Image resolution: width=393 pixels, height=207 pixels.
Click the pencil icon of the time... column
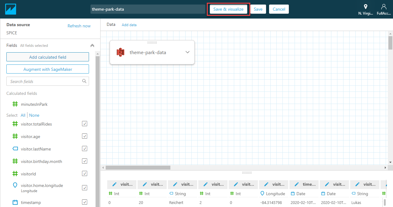pyautogui.click(x=297, y=184)
